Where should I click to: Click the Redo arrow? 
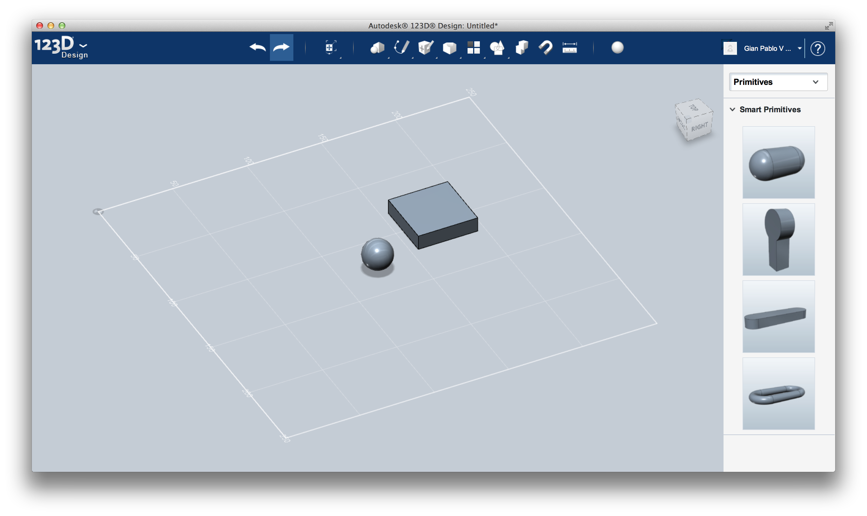point(281,48)
